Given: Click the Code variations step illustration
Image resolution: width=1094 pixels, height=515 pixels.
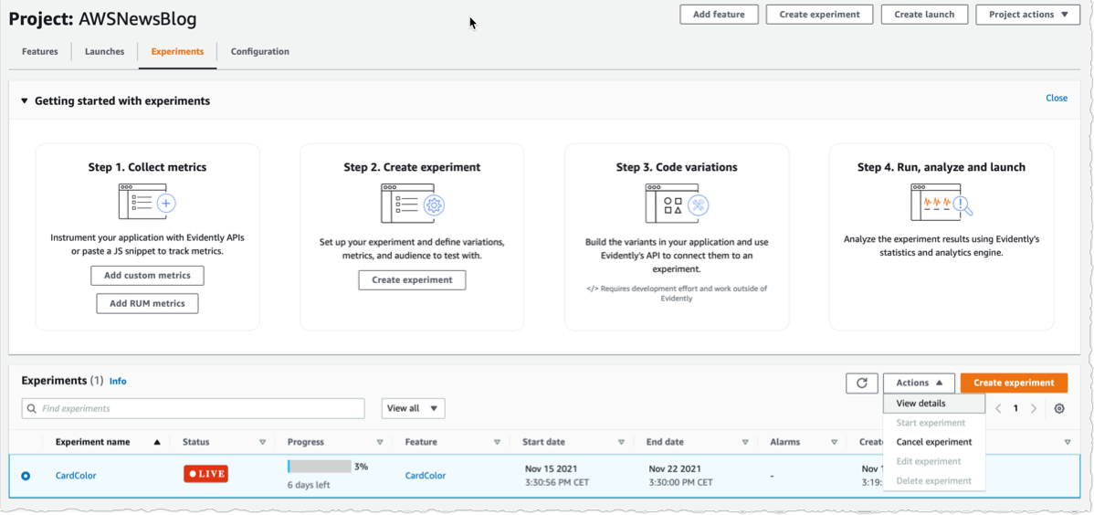Looking at the screenshot, I should 677,202.
